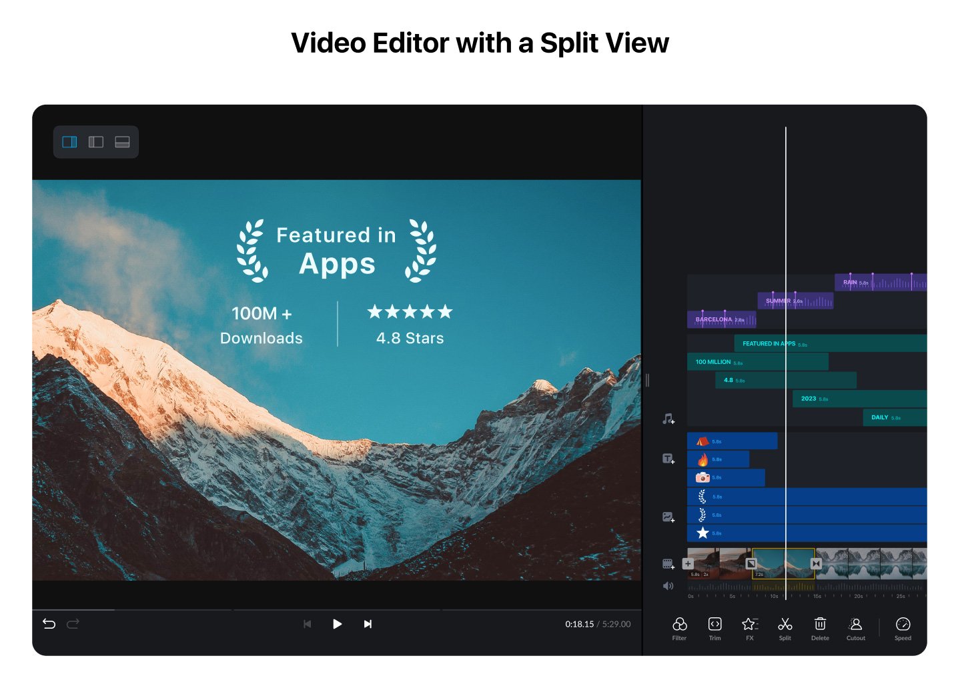
Task: Click the add music track icon
Action: point(668,419)
